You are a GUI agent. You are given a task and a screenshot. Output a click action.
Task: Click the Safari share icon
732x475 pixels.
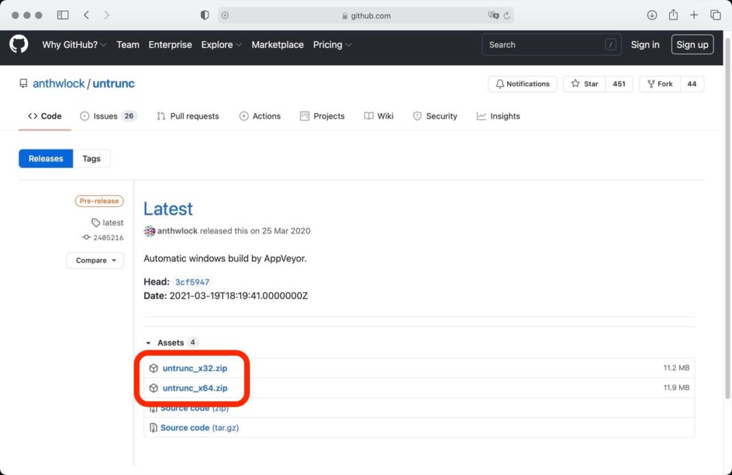tap(673, 15)
